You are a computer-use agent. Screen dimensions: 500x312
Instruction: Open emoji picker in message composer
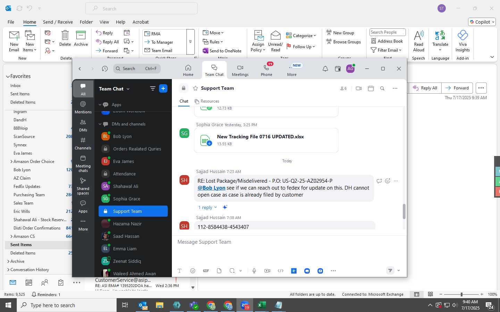coord(193,271)
